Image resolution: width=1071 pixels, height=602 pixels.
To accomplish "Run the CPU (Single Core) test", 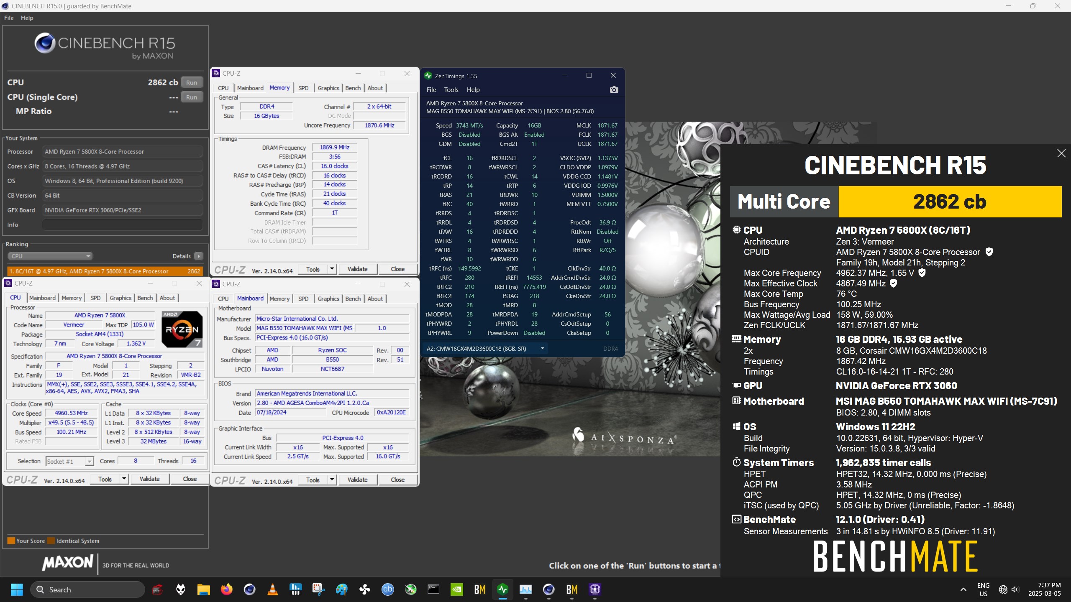I will pyautogui.click(x=192, y=97).
